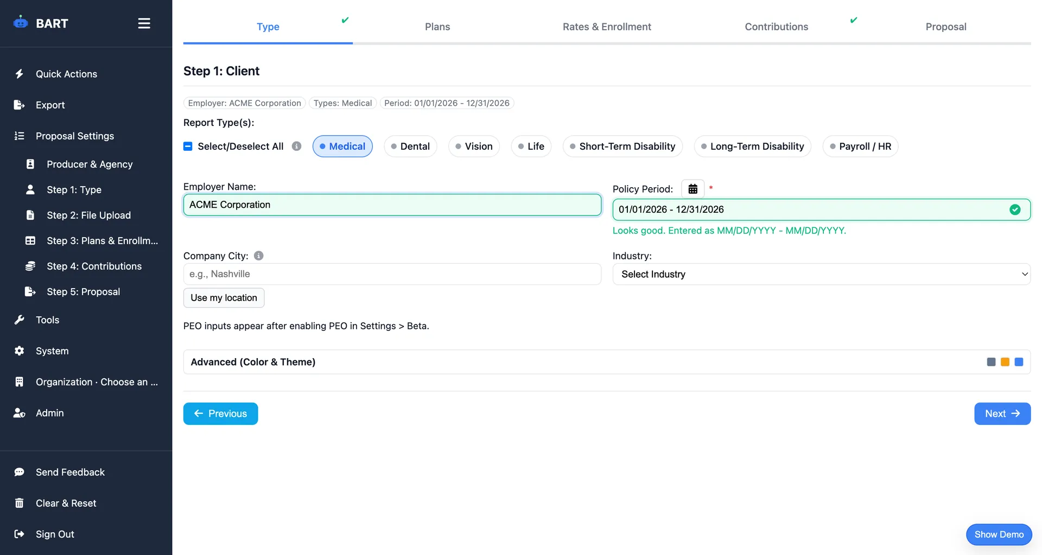The height and width of the screenshot is (555, 1042).
Task: Click the Company City info icon
Action: [x=258, y=256]
